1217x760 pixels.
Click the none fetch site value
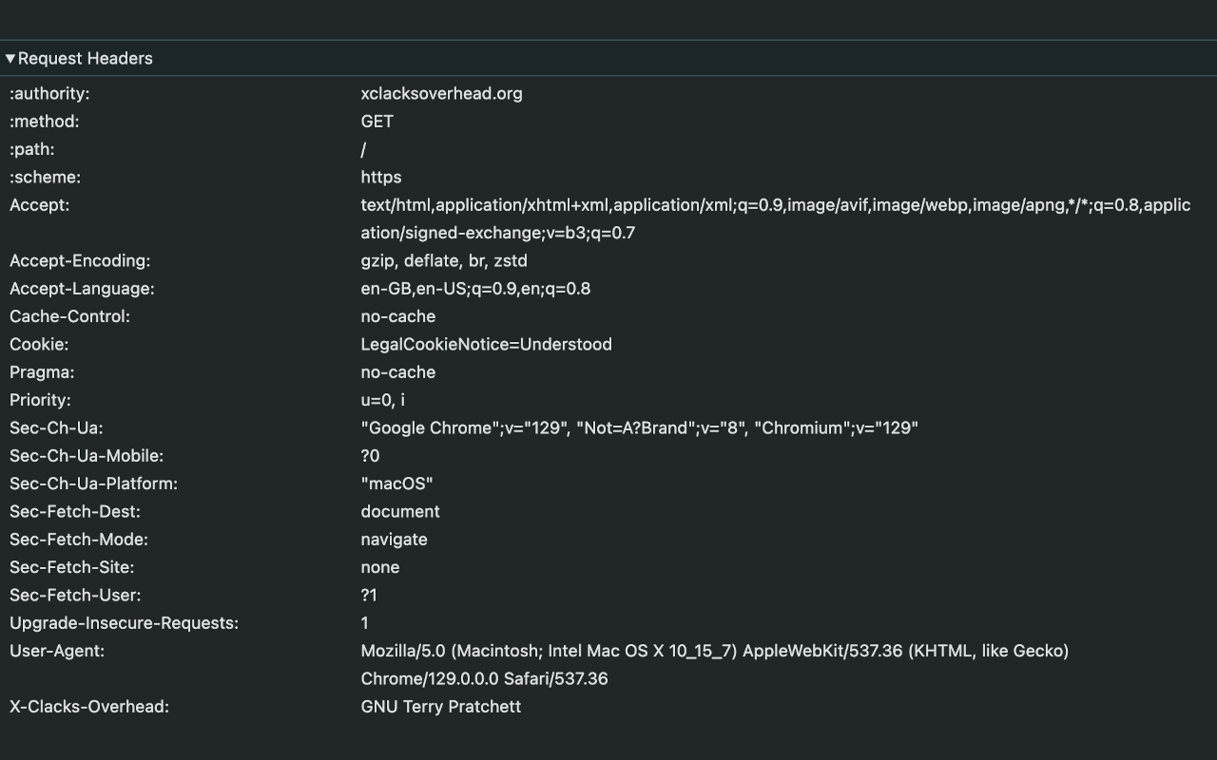[x=379, y=567]
